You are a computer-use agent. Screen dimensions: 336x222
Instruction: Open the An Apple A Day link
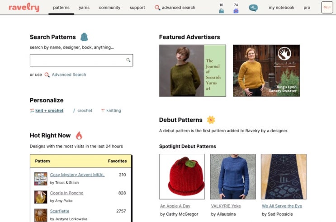tap(175, 206)
